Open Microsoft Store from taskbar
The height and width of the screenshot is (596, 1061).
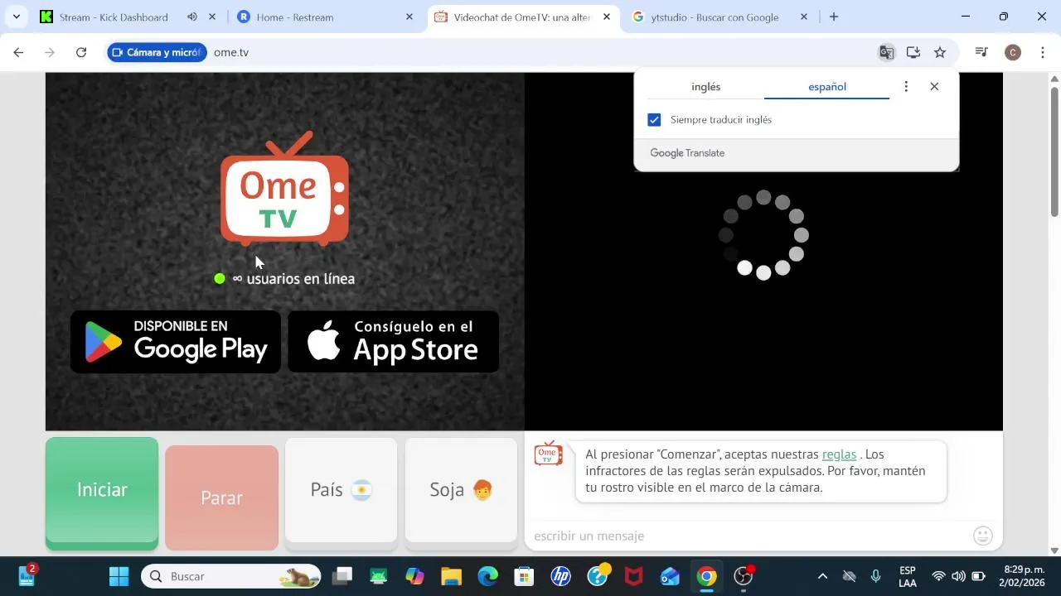524,576
